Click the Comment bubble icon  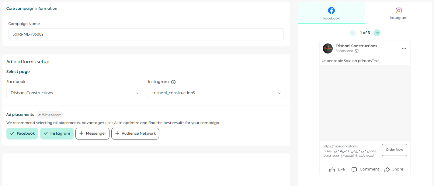coord(354,170)
